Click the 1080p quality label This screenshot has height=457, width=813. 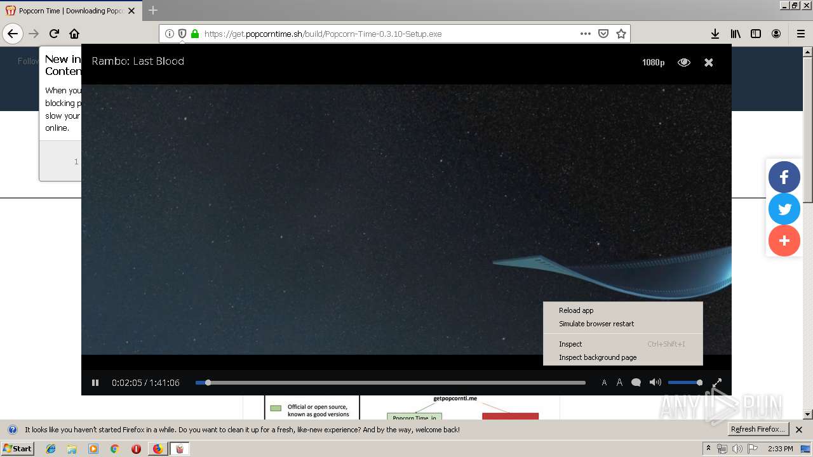pyautogui.click(x=653, y=62)
